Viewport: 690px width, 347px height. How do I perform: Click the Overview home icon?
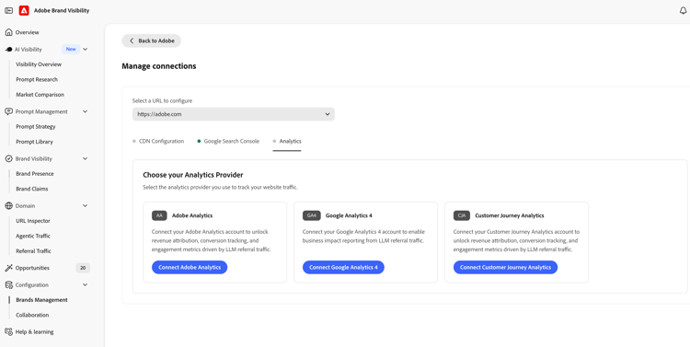point(9,32)
